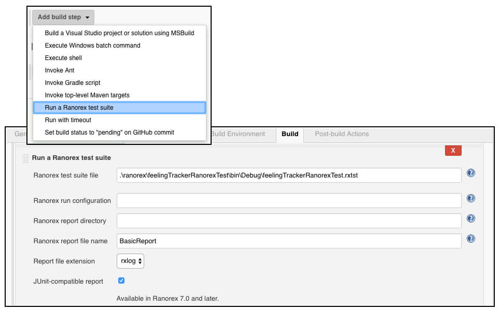Open the Add build step dropdown
The height and width of the screenshot is (310, 500).
click(x=63, y=17)
